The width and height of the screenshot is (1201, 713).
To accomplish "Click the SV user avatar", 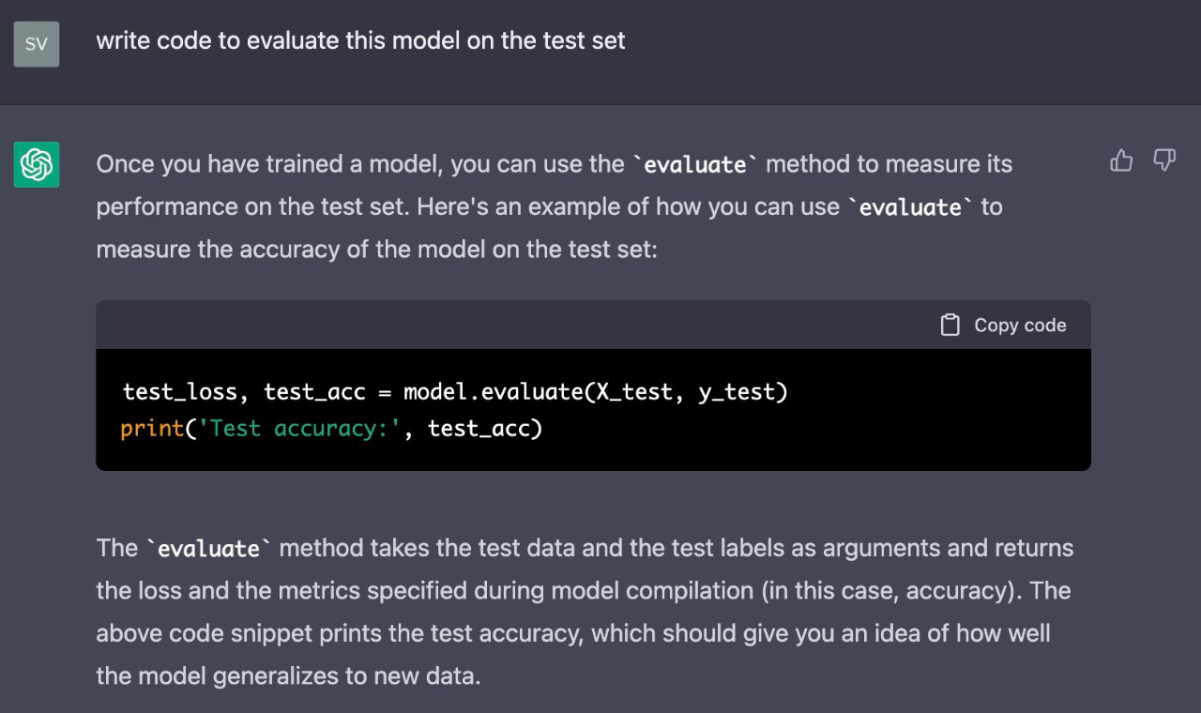I will [37, 44].
